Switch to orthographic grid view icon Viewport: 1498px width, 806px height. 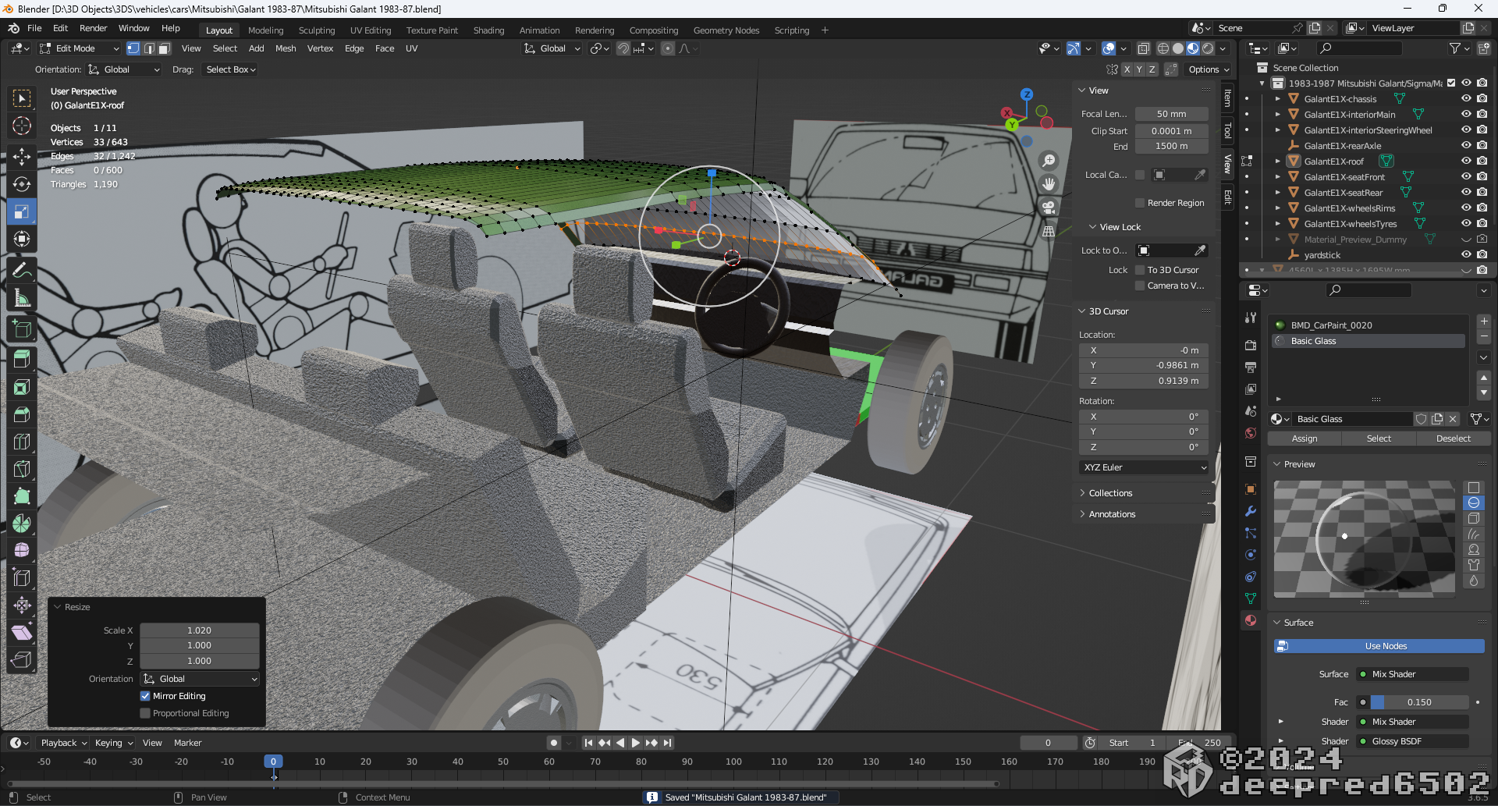[x=1049, y=231]
